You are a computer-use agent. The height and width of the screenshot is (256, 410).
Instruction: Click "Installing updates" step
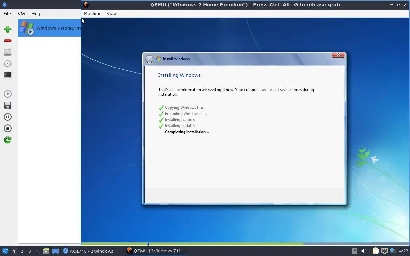click(180, 126)
